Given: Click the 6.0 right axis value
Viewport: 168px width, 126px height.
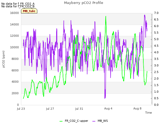Looking at the screenshot, I should [x=156, y=26].
